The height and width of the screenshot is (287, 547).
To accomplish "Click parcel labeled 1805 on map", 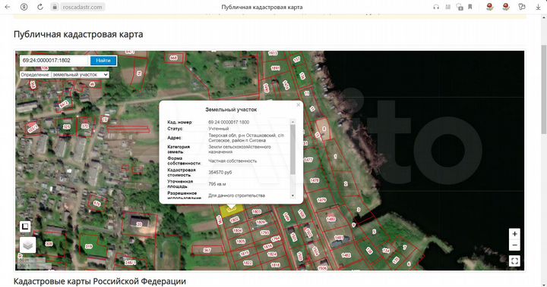I will click(x=240, y=242).
